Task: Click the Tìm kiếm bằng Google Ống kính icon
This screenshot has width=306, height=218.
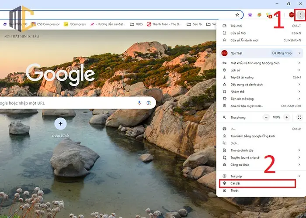Action: point(224,136)
